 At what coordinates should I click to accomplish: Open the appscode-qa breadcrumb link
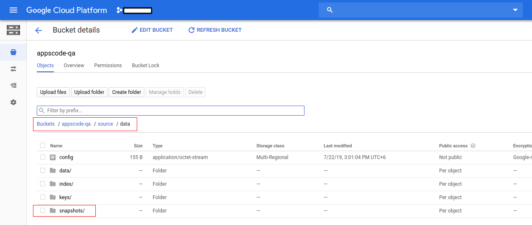(x=76, y=124)
